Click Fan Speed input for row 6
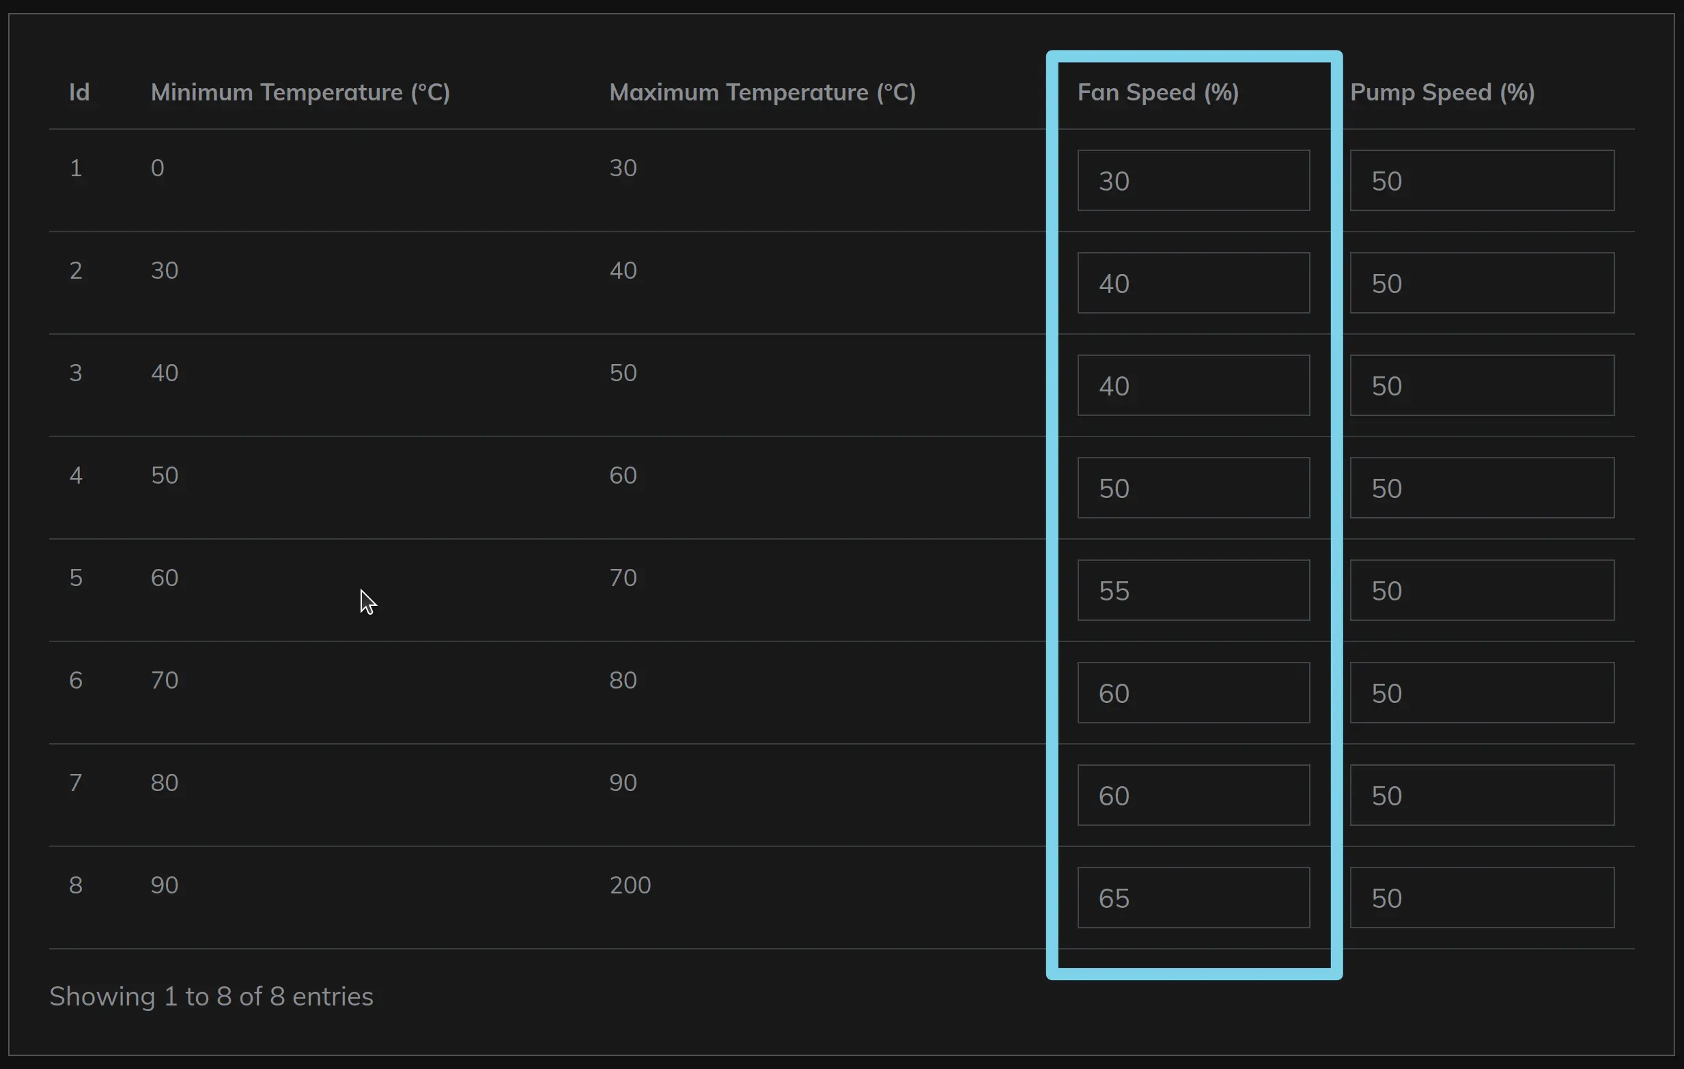The image size is (1684, 1069). coord(1193,693)
